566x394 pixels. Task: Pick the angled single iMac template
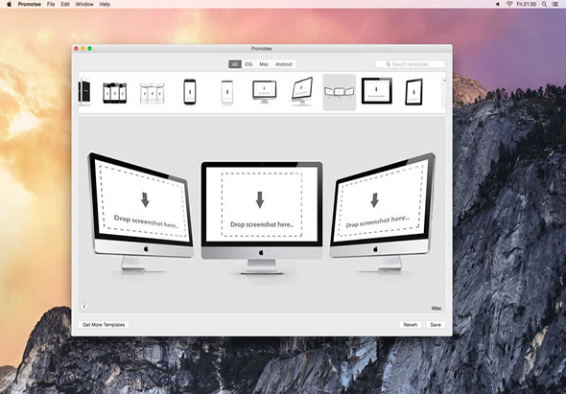pyautogui.click(x=302, y=91)
